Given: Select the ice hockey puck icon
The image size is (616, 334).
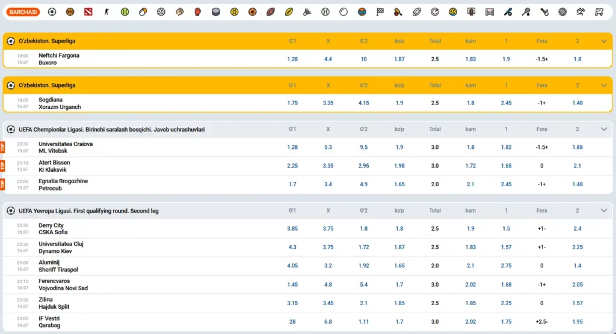Looking at the screenshot, I should point(216,12).
